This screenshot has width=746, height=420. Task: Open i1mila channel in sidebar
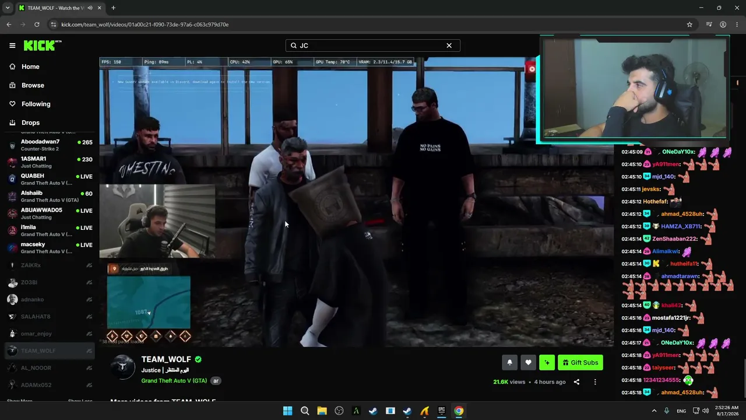50,230
